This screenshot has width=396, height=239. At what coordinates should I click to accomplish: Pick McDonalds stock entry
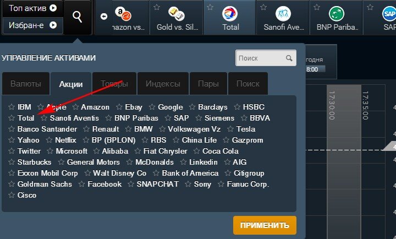(155, 162)
